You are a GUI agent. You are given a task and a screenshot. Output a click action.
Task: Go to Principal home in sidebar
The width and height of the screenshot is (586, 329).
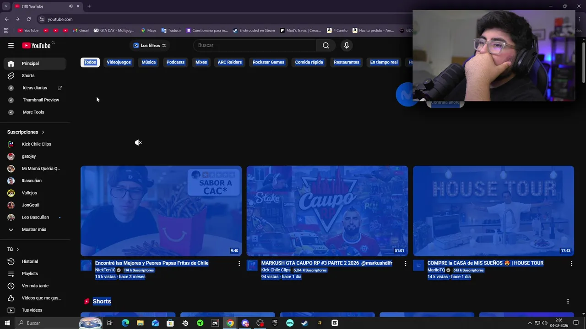pos(35,64)
